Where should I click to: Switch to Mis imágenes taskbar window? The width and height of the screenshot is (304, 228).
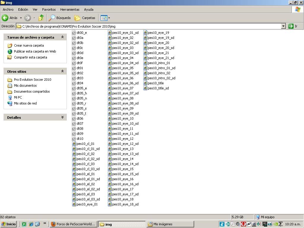[x=170, y=224]
